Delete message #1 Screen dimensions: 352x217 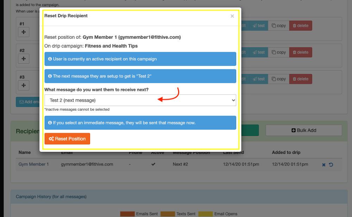point(300,26)
